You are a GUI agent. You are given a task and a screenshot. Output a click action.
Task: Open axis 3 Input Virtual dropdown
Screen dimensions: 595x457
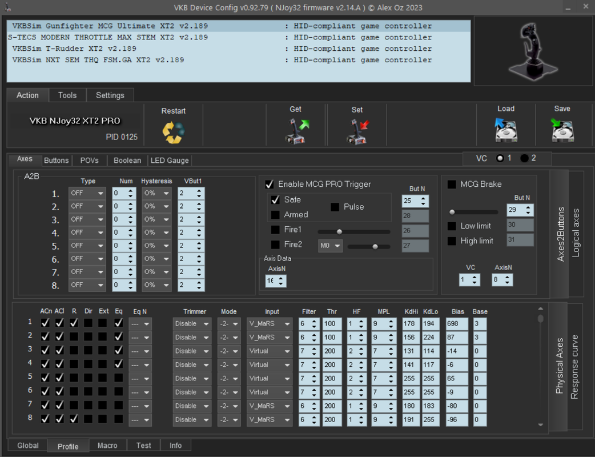tap(270, 351)
